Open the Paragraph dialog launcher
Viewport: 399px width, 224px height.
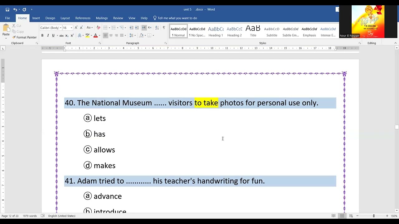point(166,43)
